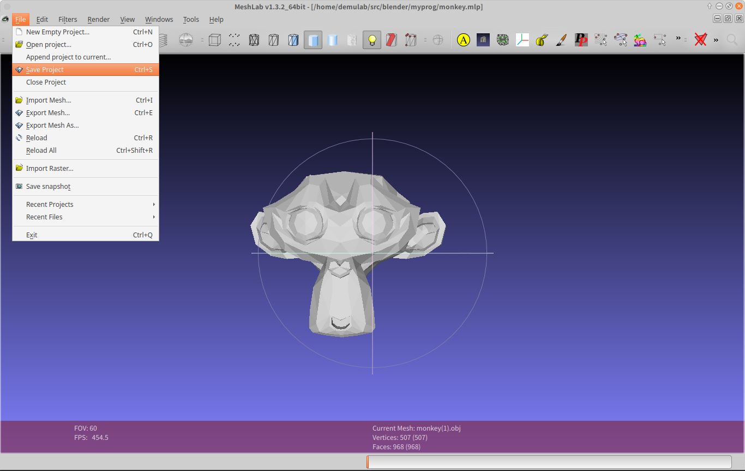Expand the Recent Projects submenu

click(86, 204)
